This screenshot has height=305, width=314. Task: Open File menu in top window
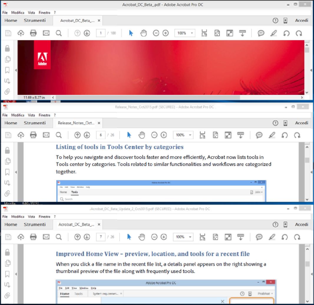click(x=5, y=12)
